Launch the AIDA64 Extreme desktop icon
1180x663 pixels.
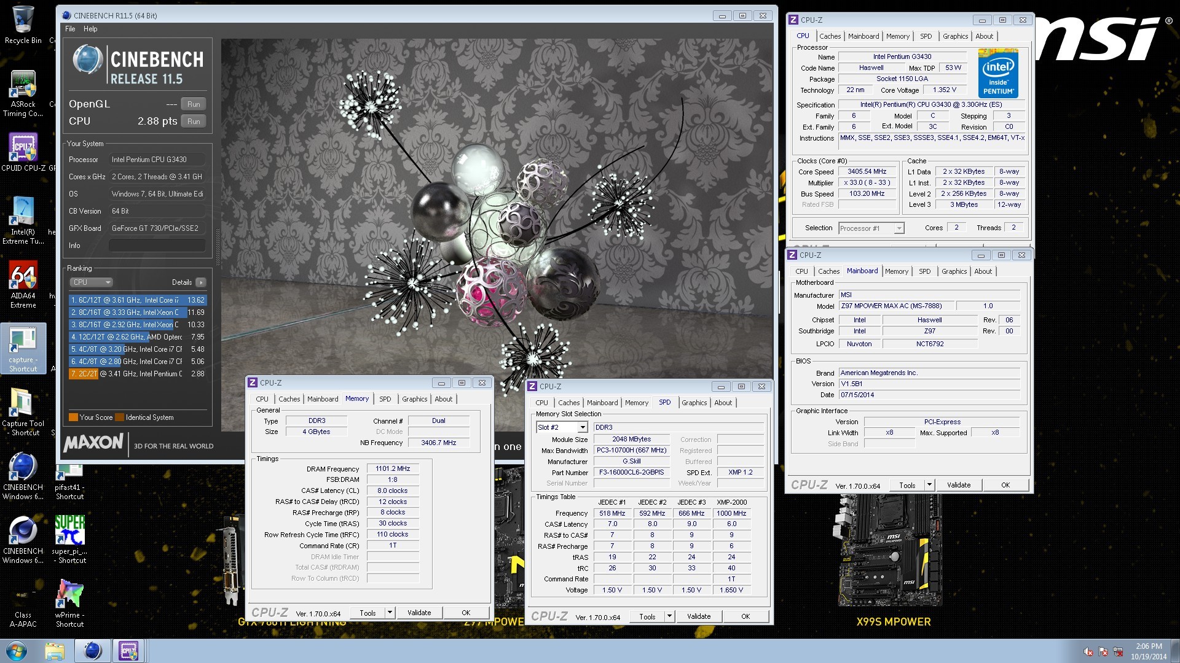point(23,284)
